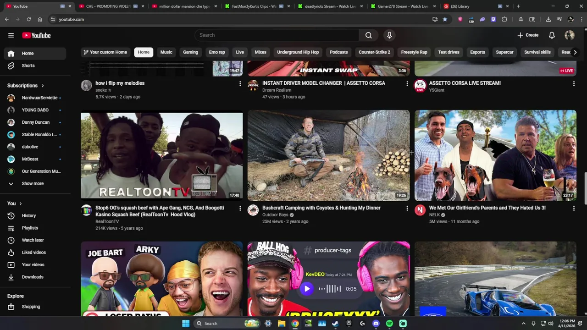Open Discord from the taskbar
Image resolution: width=587 pixels, height=330 pixels.
(x=376, y=324)
